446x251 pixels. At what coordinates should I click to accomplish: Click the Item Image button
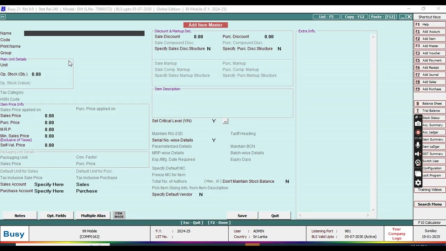[x=119, y=215]
